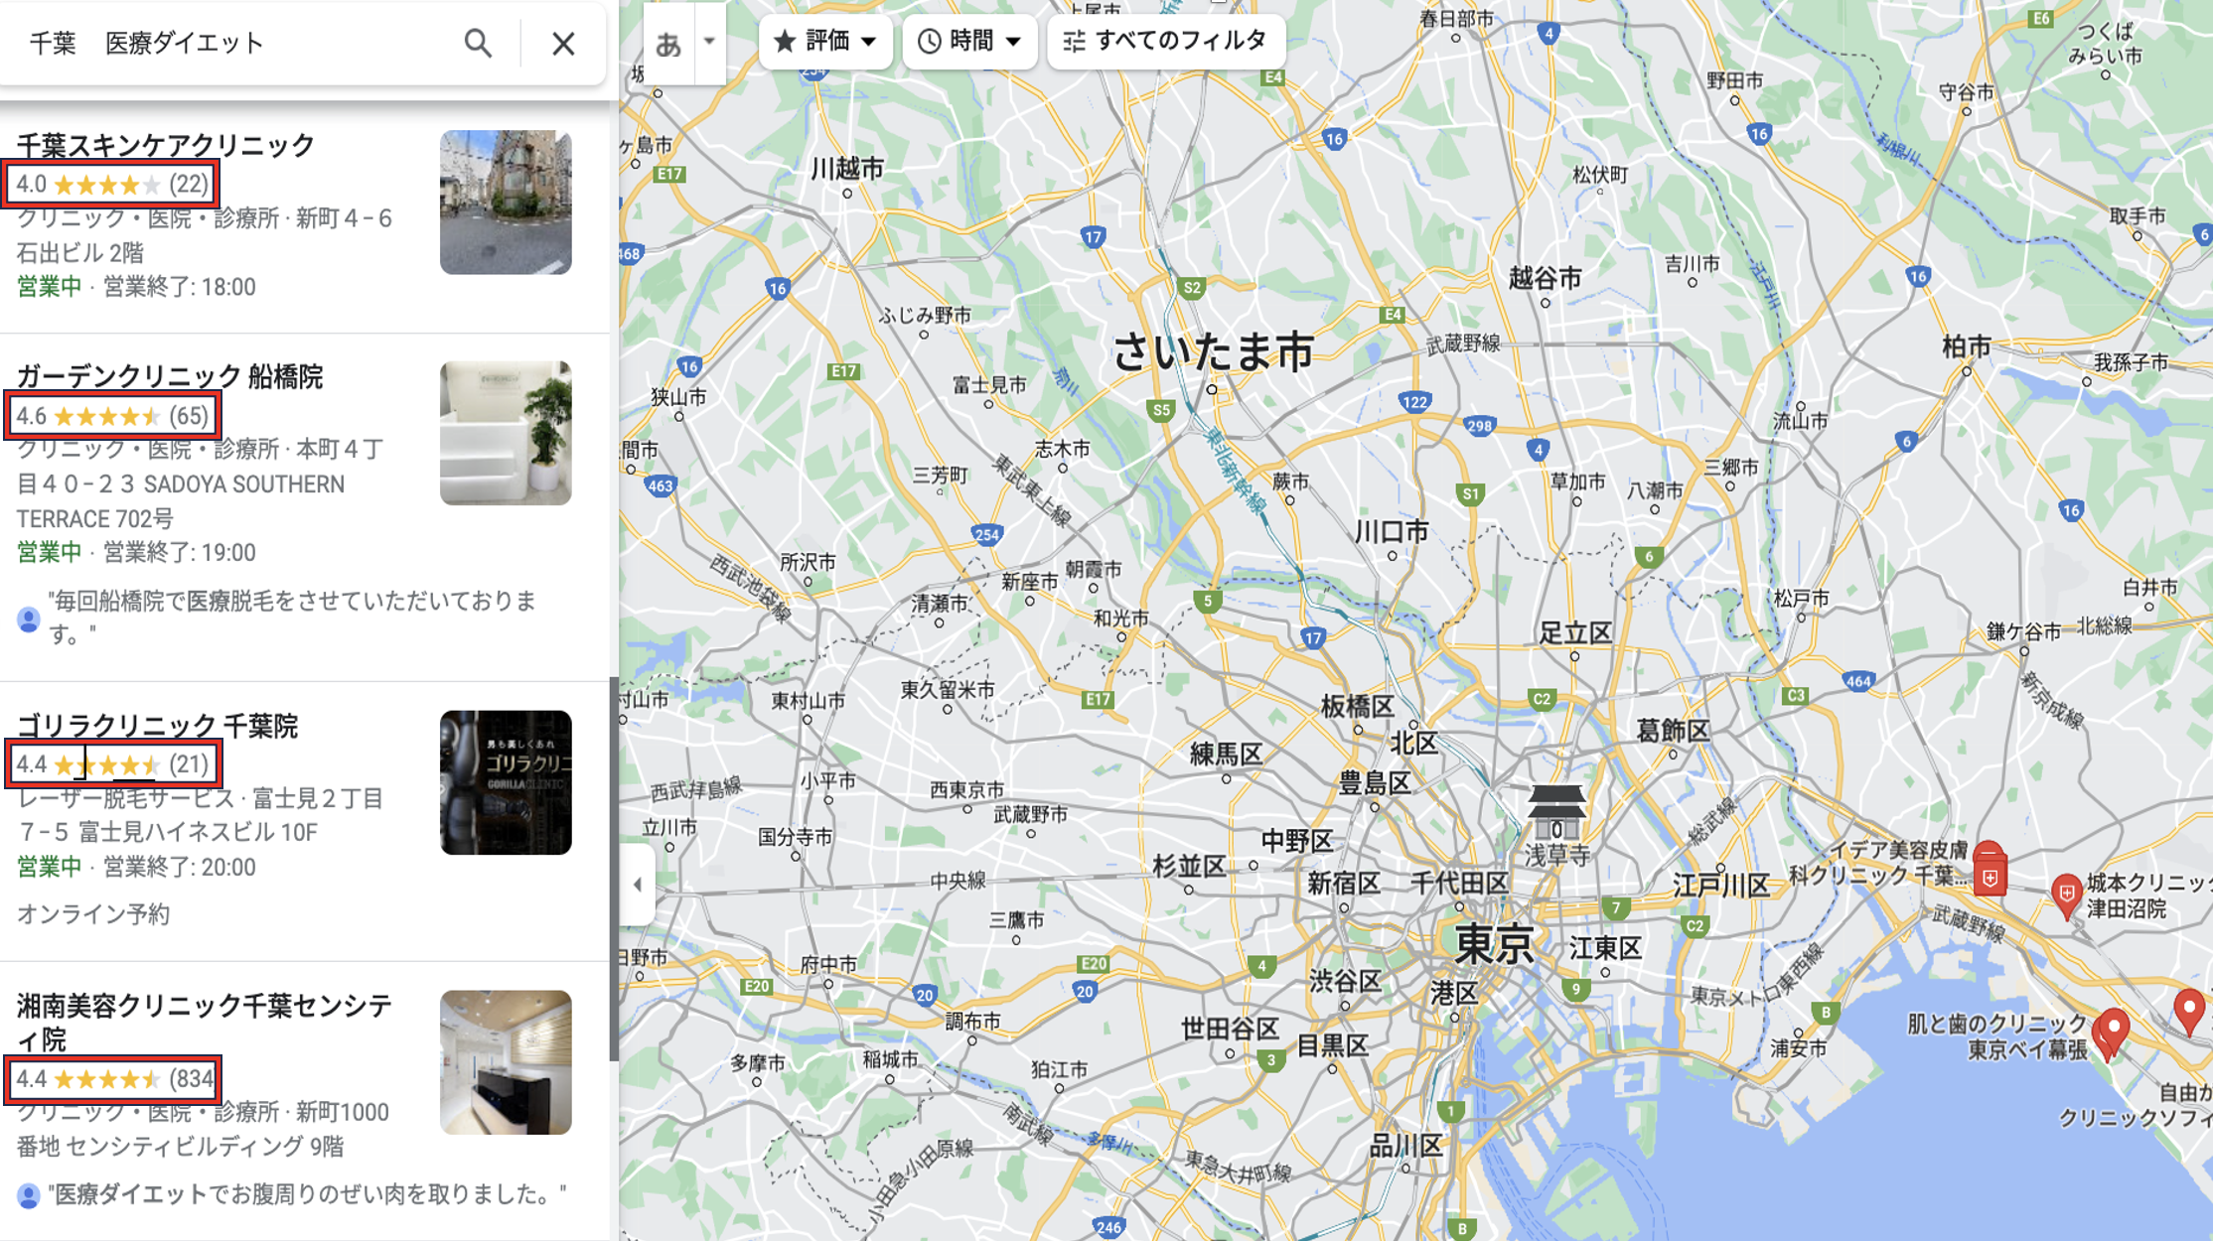Clear the search with the X button
The width and height of the screenshot is (2213, 1241).
[x=563, y=43]
